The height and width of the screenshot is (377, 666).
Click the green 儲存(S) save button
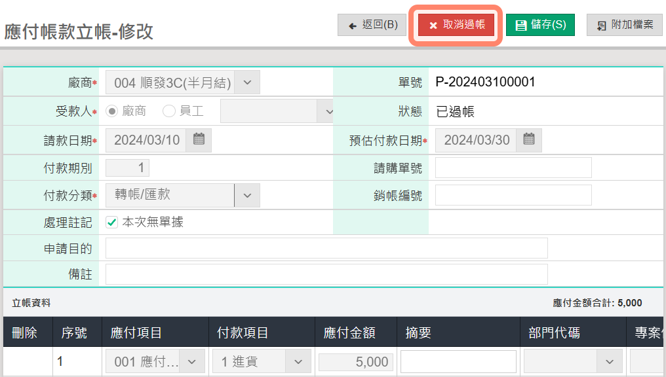coord(540,25)
